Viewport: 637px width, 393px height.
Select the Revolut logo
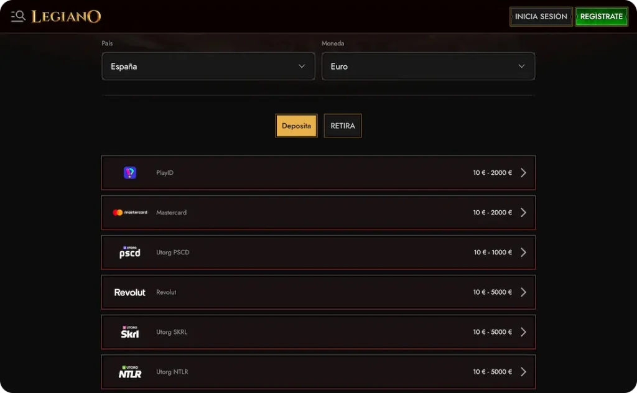129,292
